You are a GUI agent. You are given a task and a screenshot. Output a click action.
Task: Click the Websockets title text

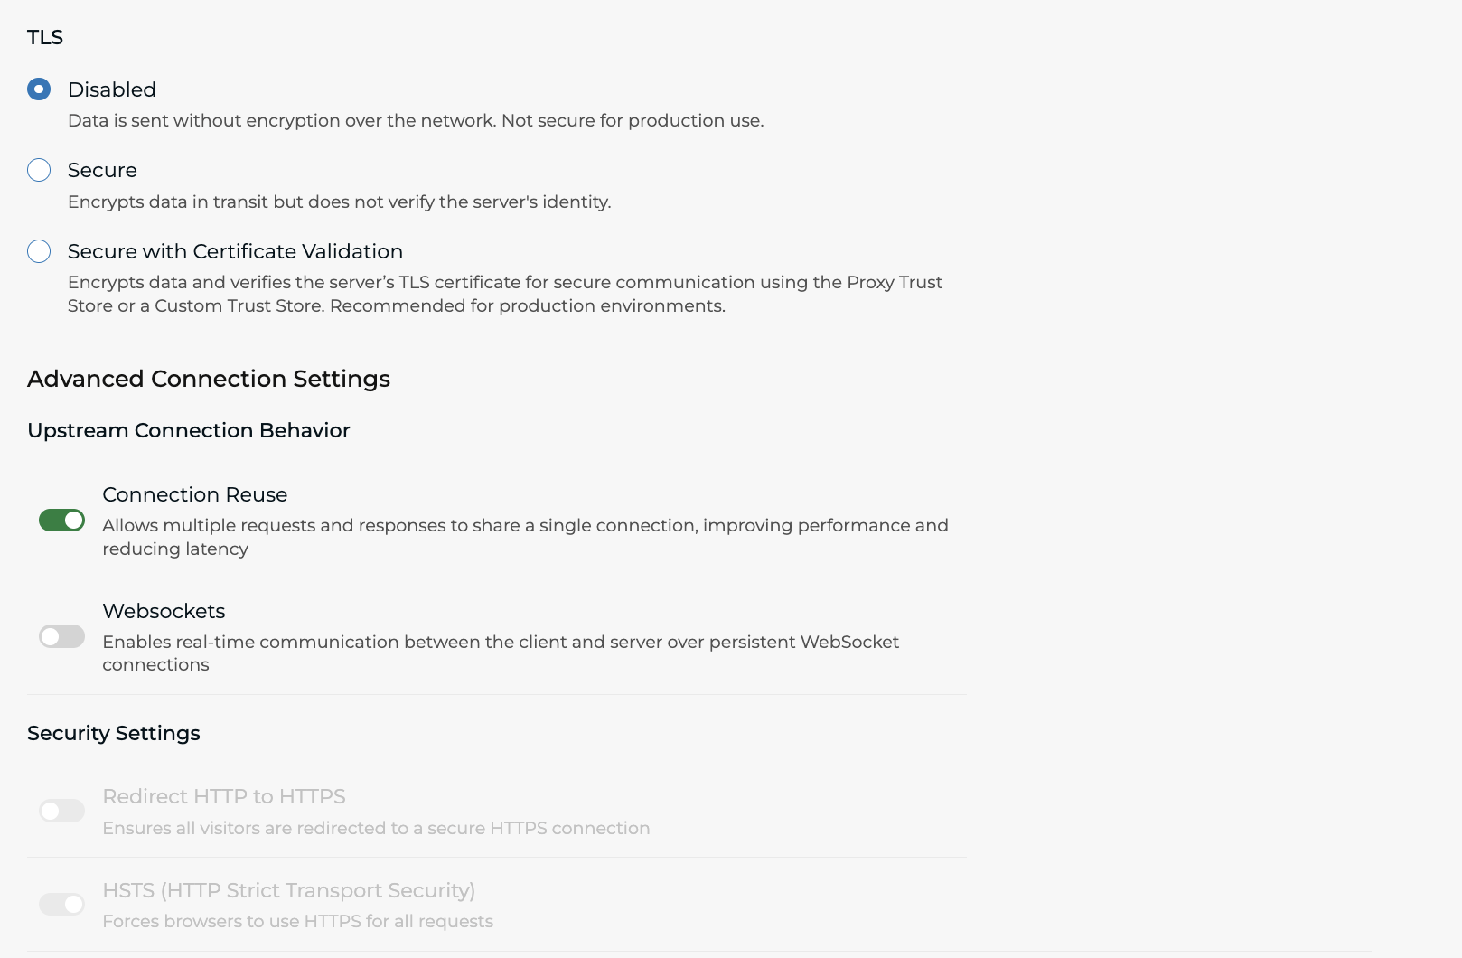164,611
